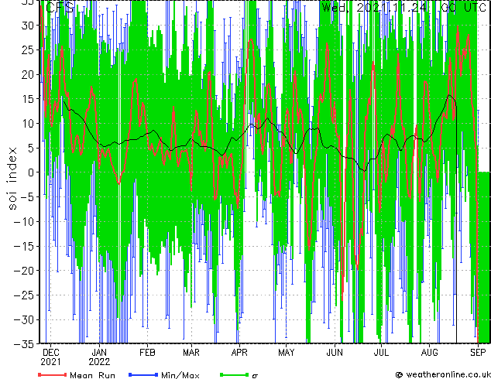Click the y-axis value 5

click(x=31, y=148)
